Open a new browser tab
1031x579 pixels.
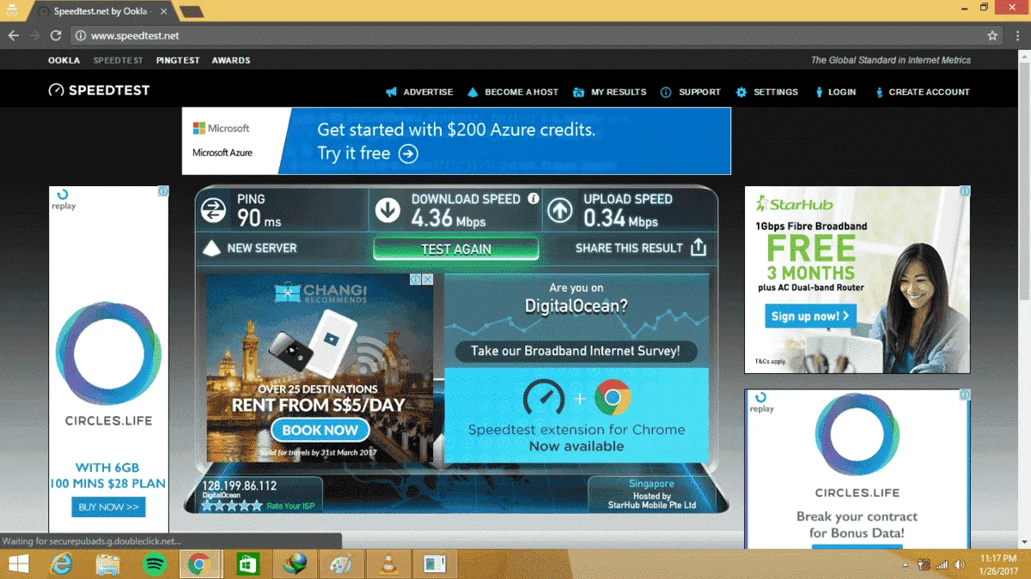[x=192, y=12]
